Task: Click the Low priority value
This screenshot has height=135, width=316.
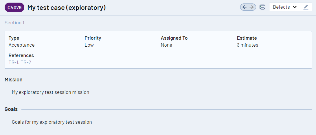Action: coord(89,45)
